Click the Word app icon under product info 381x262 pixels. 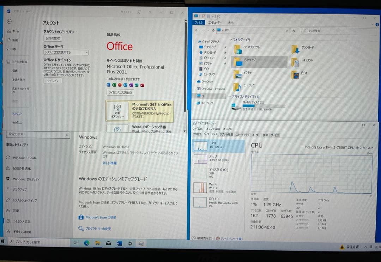108,85
